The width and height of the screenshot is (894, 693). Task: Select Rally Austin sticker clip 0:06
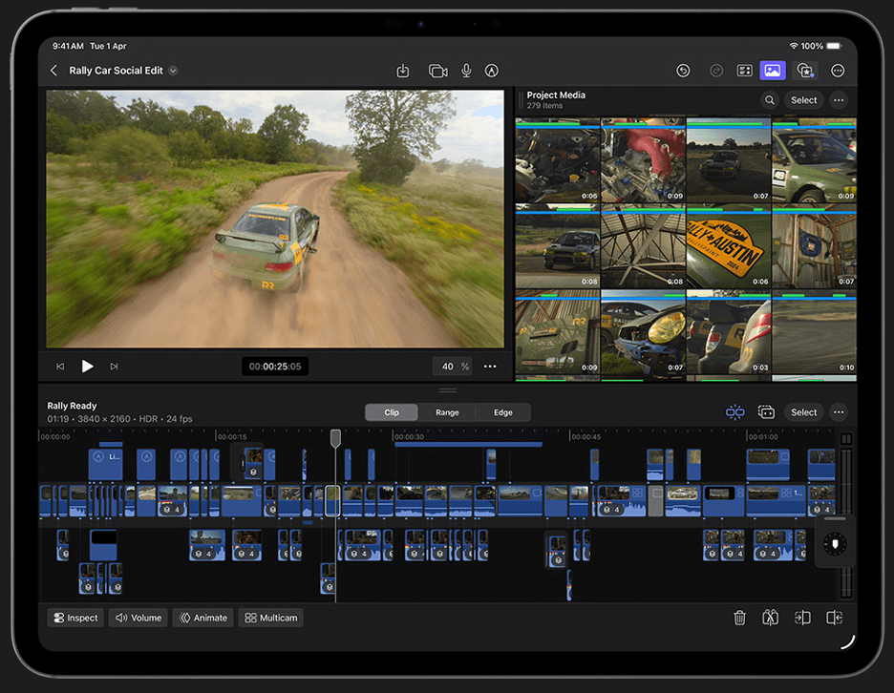[x=729, y=246]
